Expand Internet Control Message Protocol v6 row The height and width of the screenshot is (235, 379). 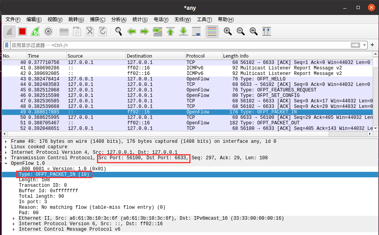coord(14,229)
